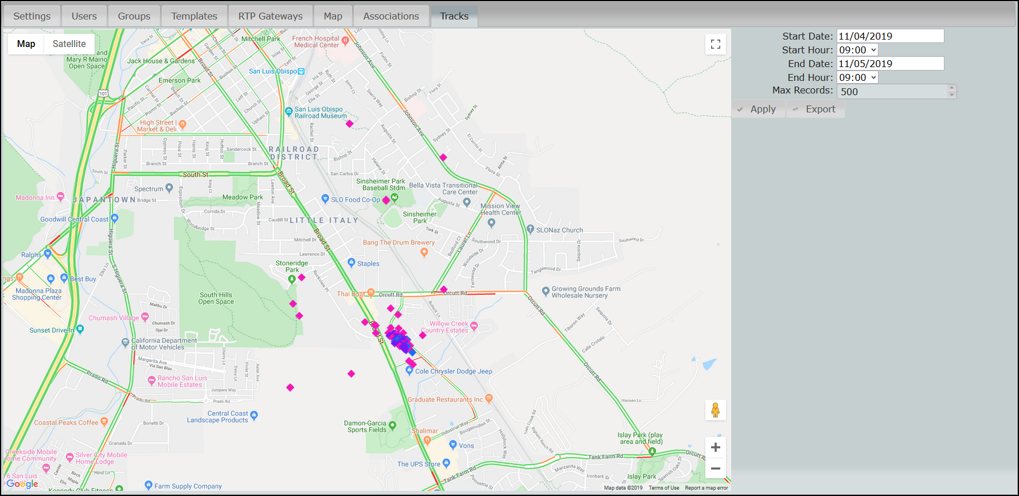Click the Thai Boat restaurant pin
Viewport: 1019px width, 496px height.
[371, 292]
